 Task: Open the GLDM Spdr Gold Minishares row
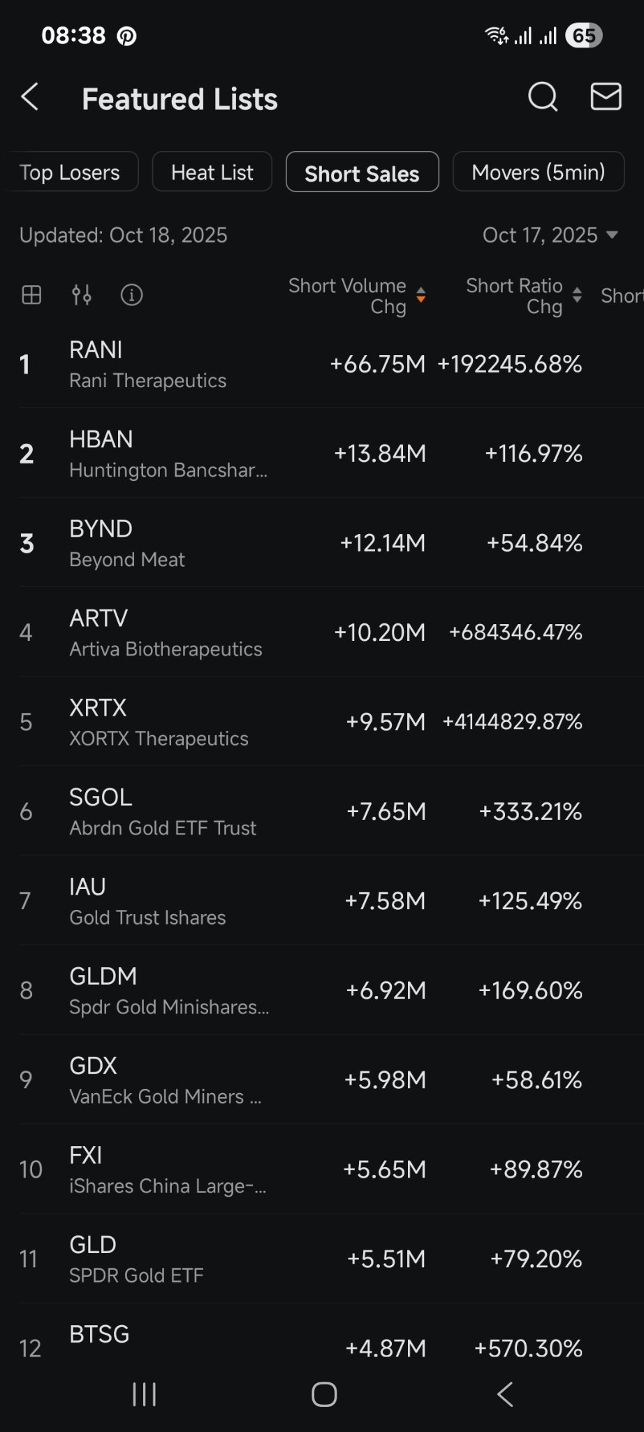[x=322, y=990]
